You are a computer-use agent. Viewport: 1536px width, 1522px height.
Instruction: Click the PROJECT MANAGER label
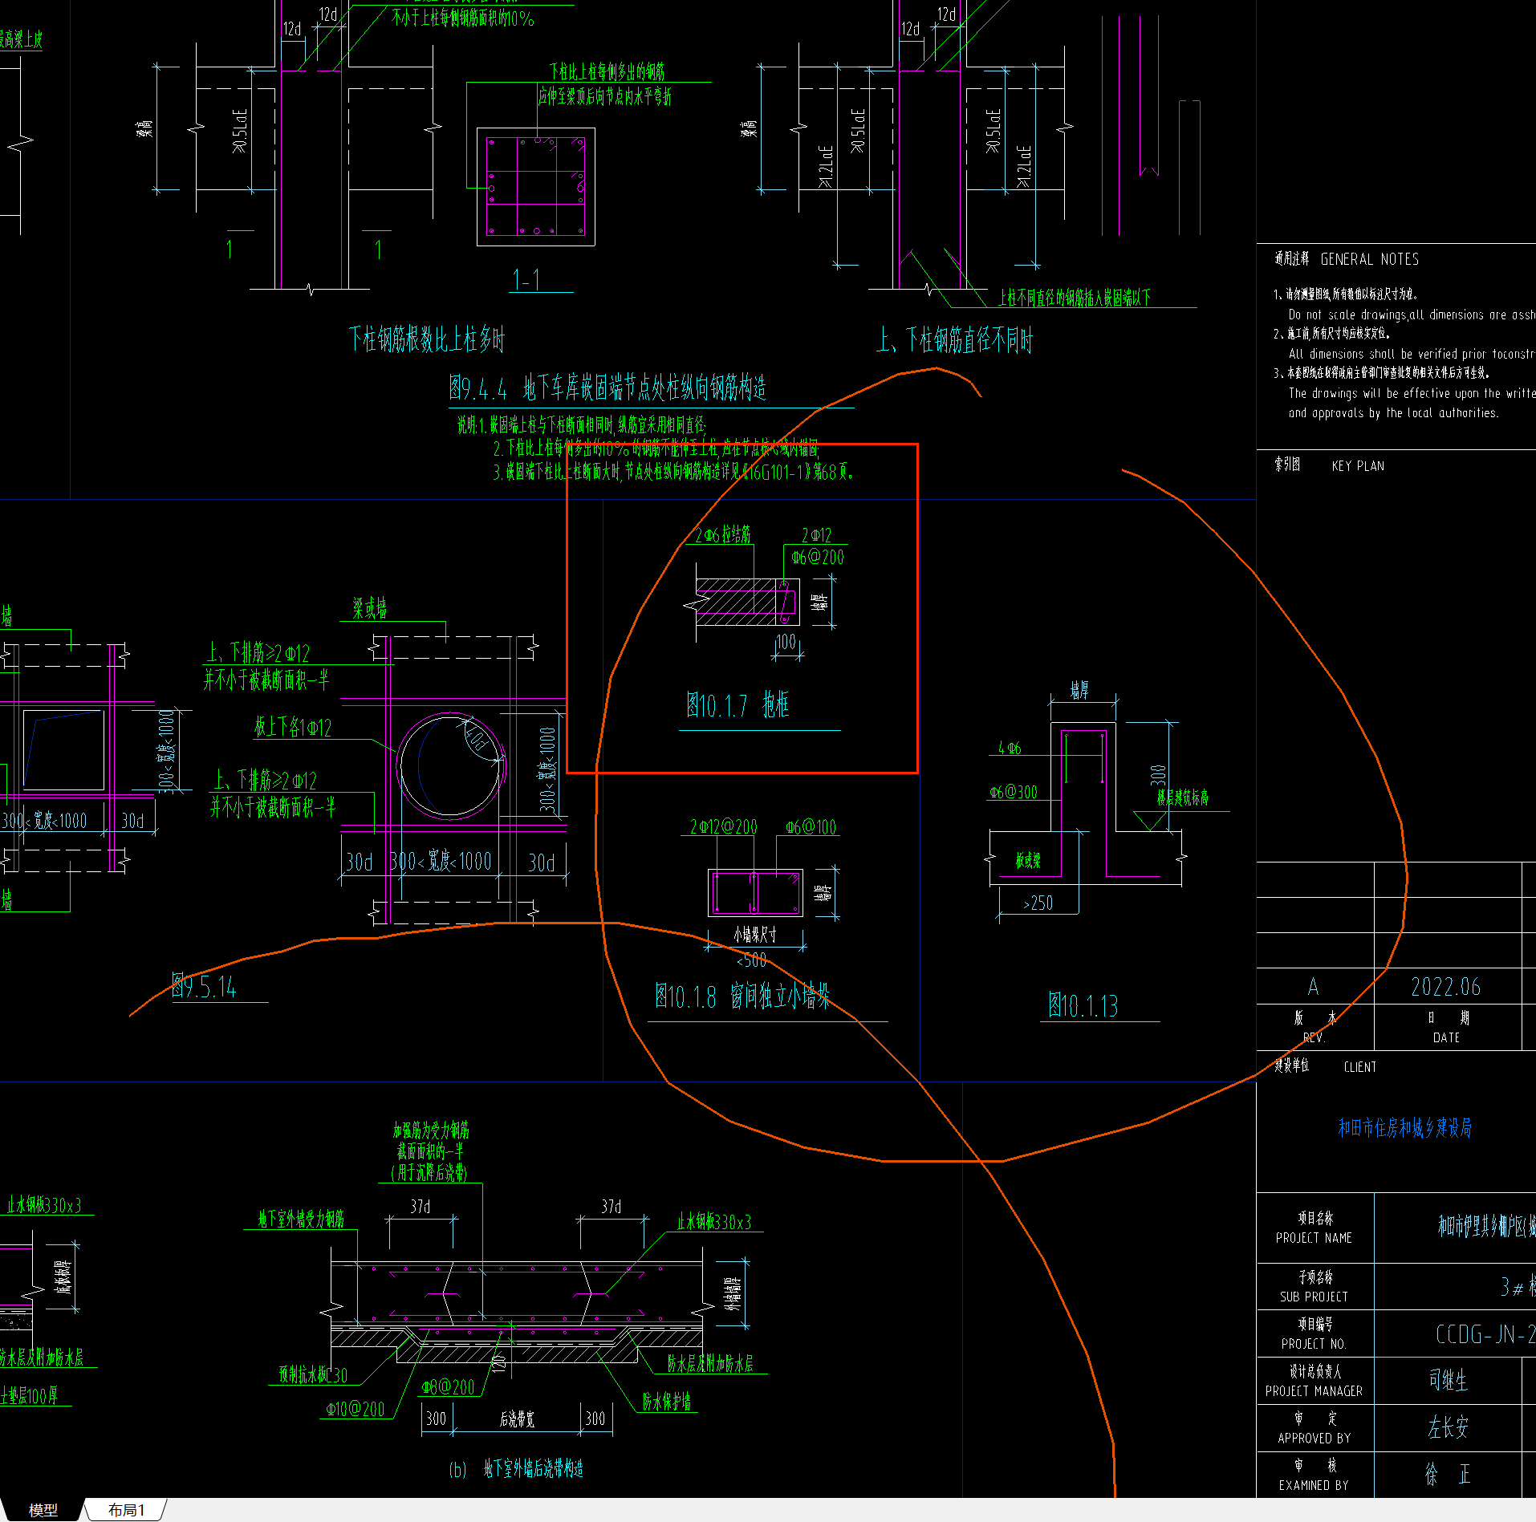(1314, 1391)
